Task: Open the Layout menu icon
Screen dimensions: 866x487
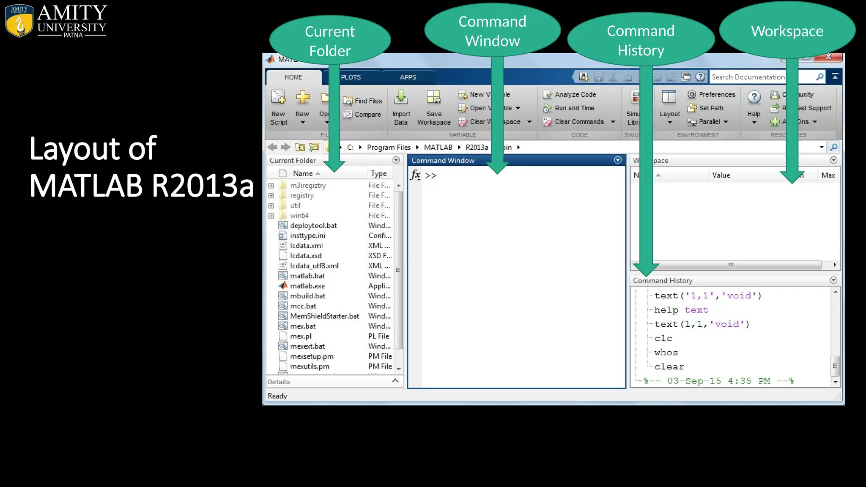Action: point(669,98)
